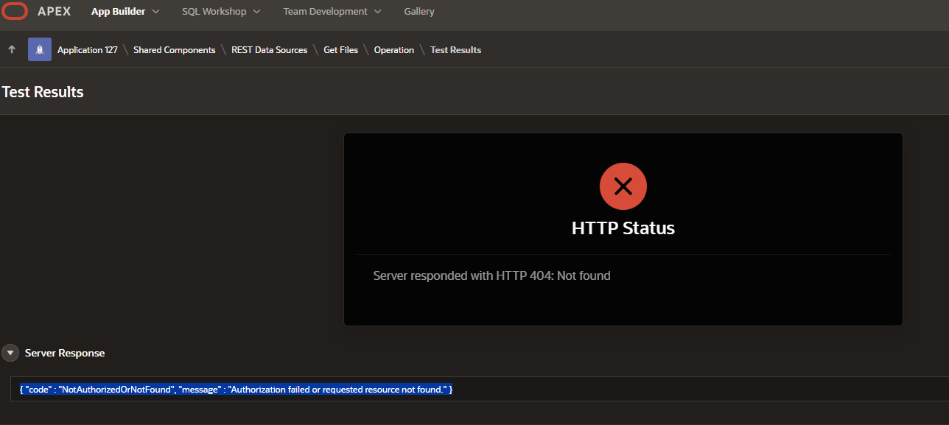Image resolution: width=949 pixels, height=425 pixels.
Task: Click the Oracle logo icon
Action: coord(15,12)
